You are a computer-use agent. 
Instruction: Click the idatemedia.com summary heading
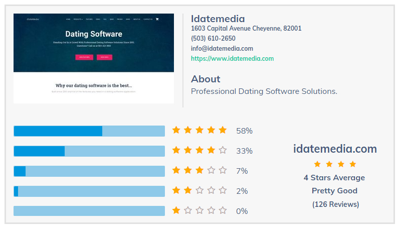point(335,149)
